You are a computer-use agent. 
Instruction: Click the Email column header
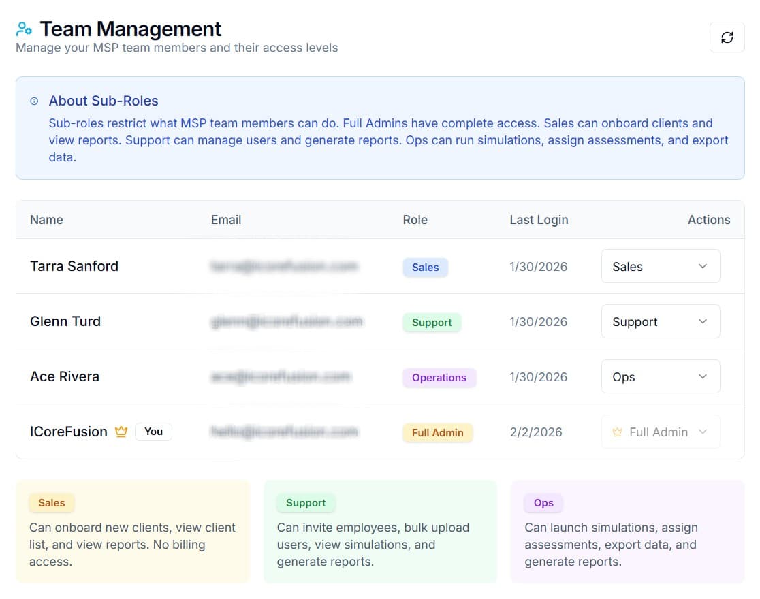tap(226, 220)
